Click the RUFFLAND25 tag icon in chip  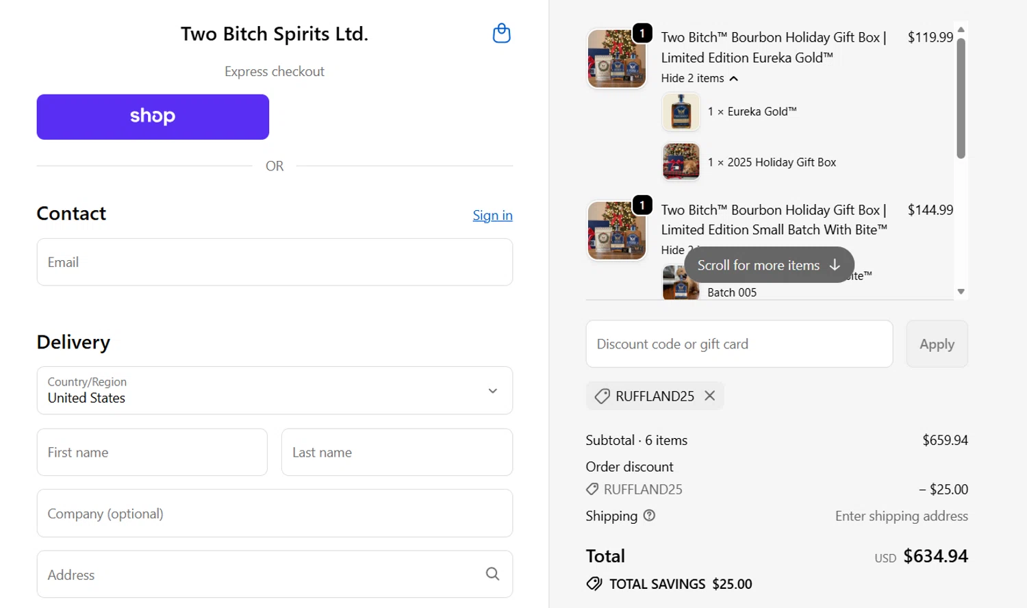pos(602,396)
